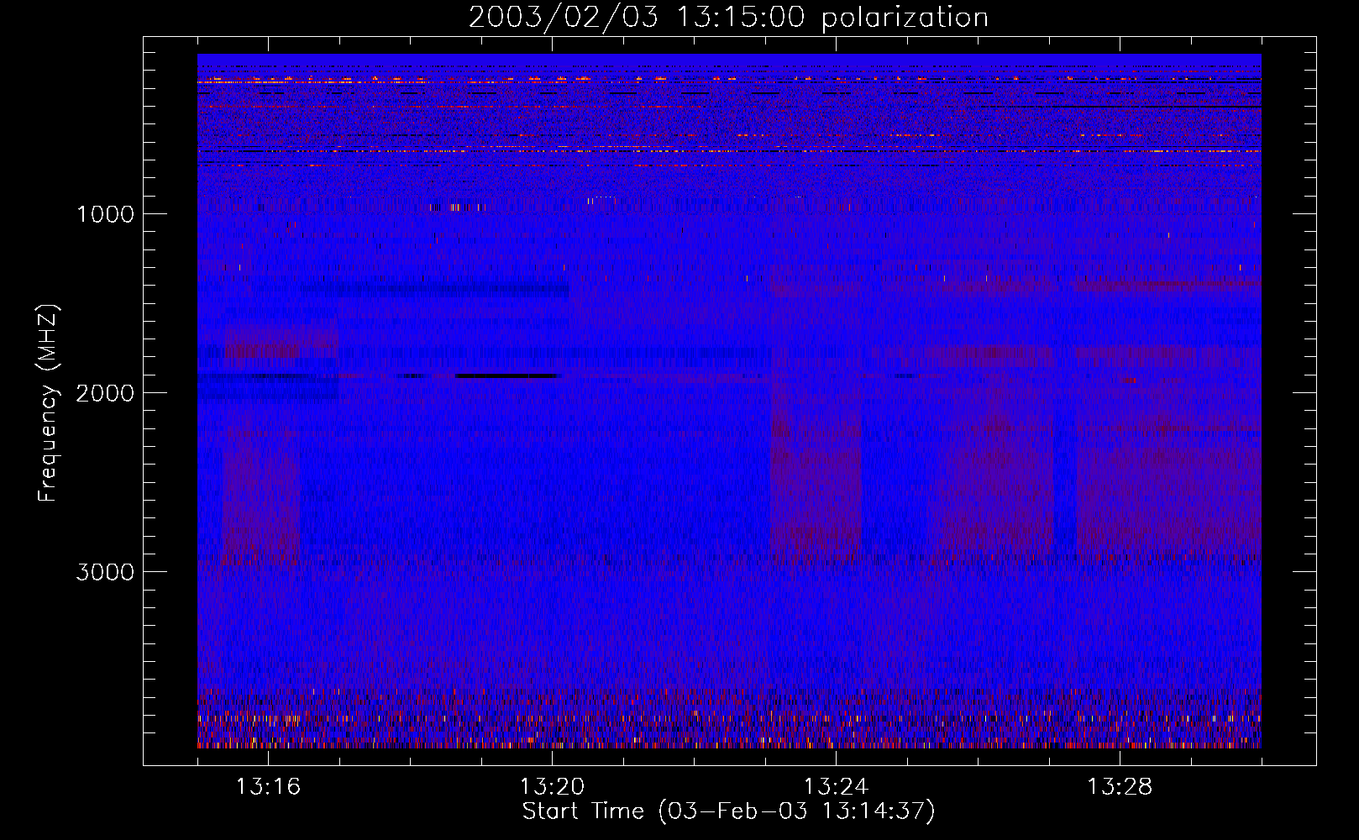Viewport: 1359px width, 840px height.
Task: Click the 13:16 time axis label
Action: [268, 787]
